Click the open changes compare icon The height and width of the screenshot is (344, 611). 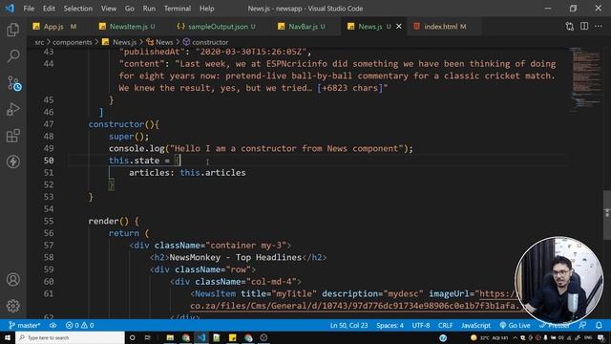point(569,26)
